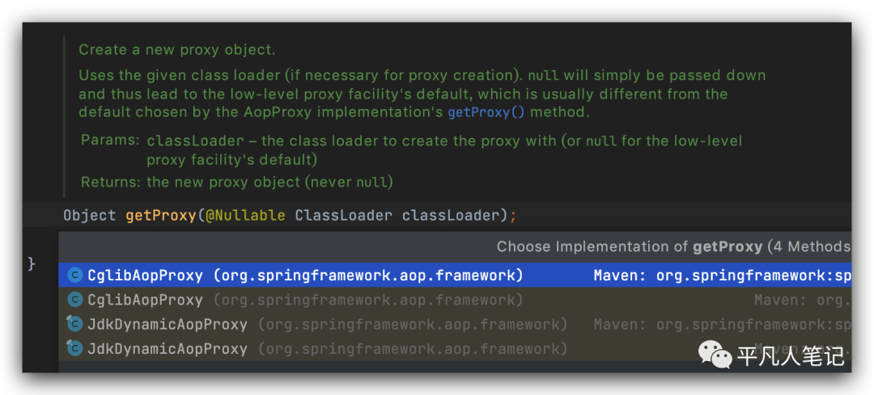874x395 pixels.
Task: Click the WeChat logo in the watermark
Action: (715, 354)
